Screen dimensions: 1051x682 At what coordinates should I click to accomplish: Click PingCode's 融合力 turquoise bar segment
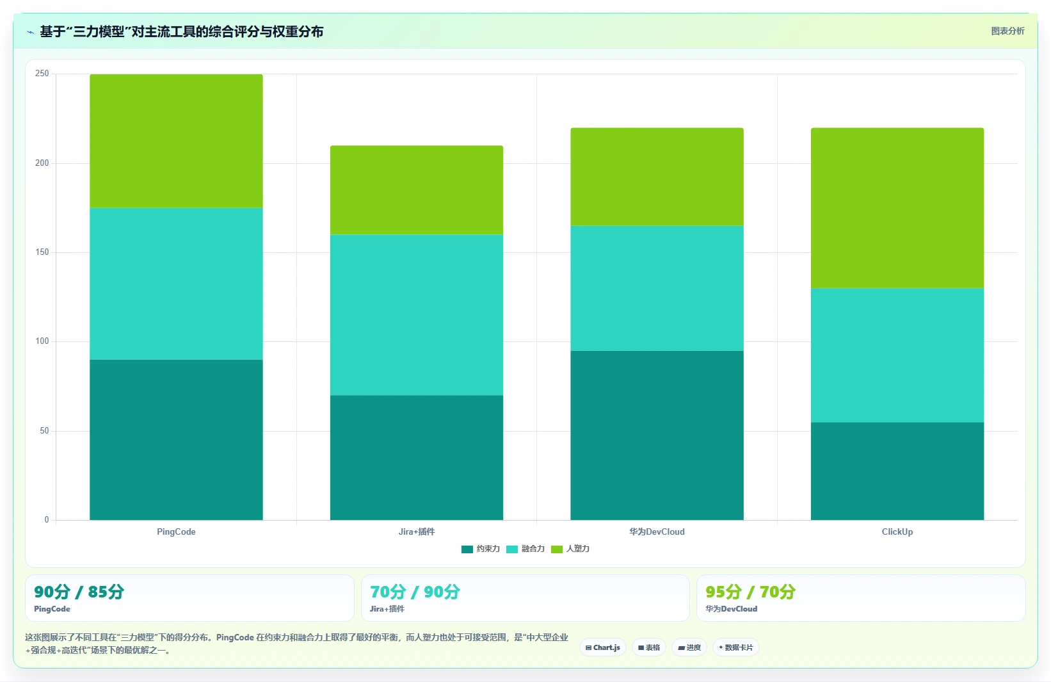(176, 284)
